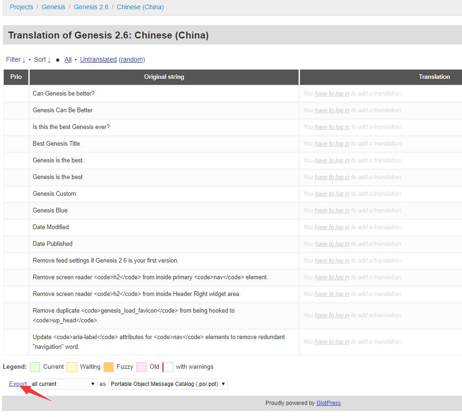Click the green Current legend swatch
Screen dimensions: 462x417
(35, 367)
